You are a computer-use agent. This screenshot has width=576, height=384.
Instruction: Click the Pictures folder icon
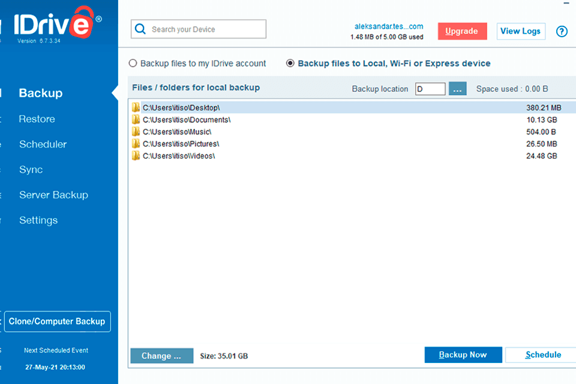coord(136,143)
